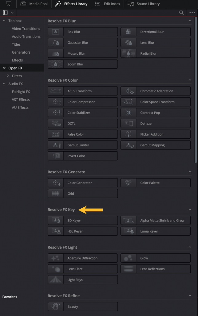198x316 pixels.
Task: Click the Lens Flare effect icon
Action: (55, 269)
